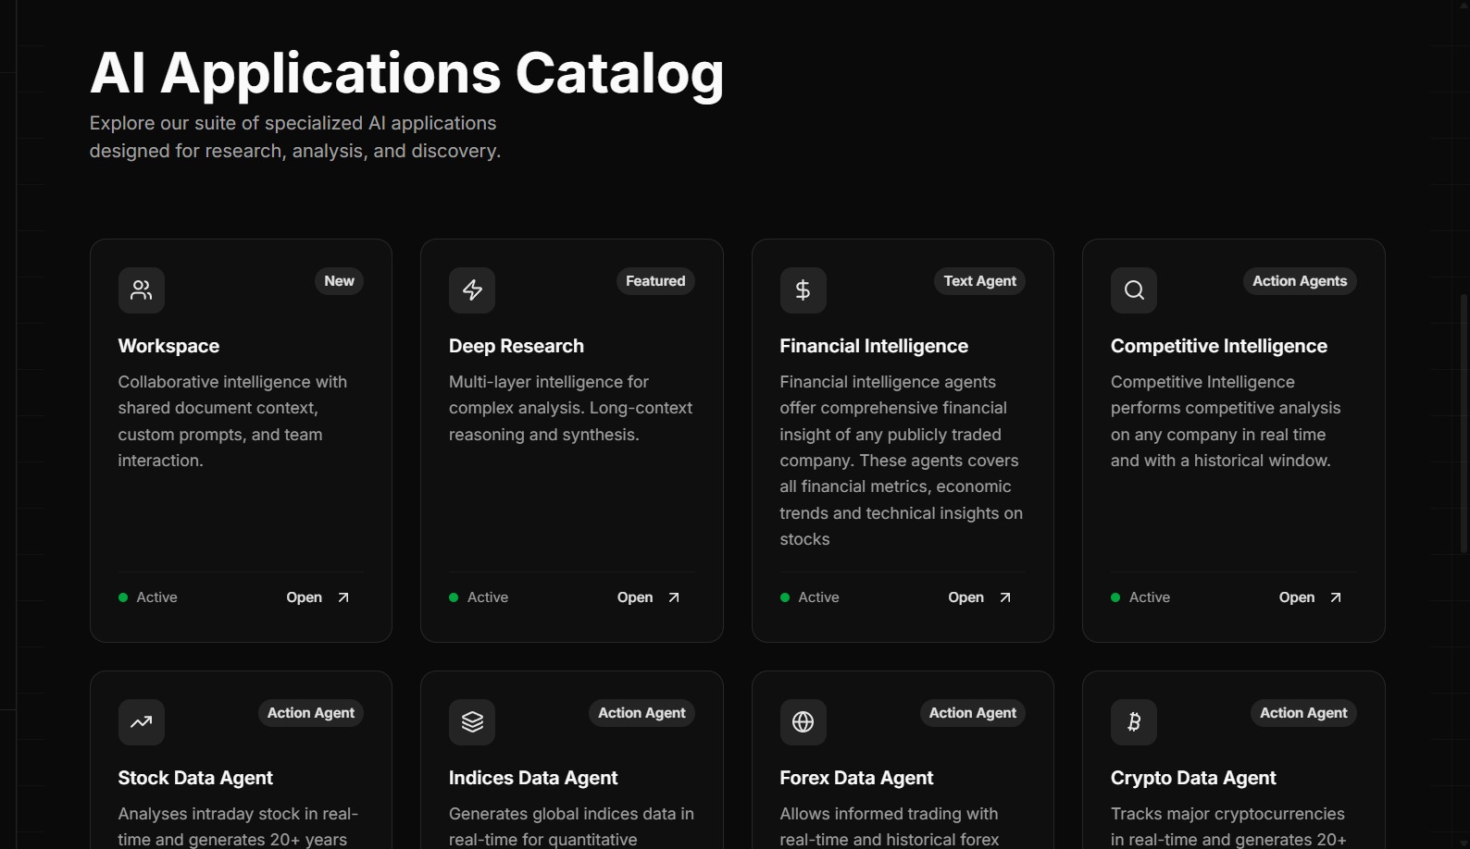The image size is (1470, 849).
Task: Click the Deep Research lightning bolt icon
Action: pyautogui.click(x=472, y=290)
